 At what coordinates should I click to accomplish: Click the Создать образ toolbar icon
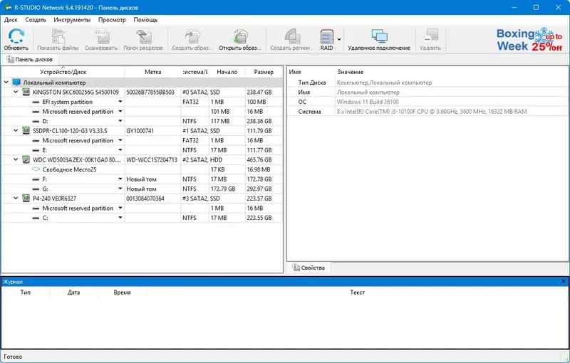pyautogui.click(x=192, y=37)
